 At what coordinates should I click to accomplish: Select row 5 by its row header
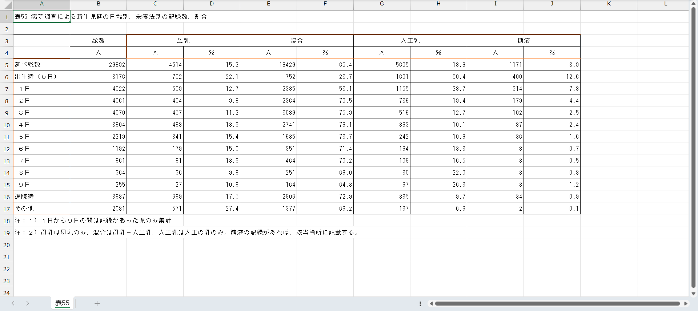click(x=7, y=65)
